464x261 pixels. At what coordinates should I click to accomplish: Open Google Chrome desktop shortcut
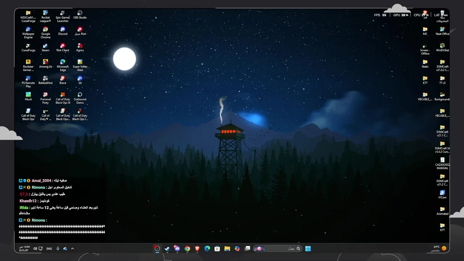point(45,33)
